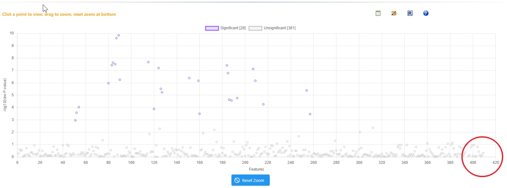This screenshot has height=188, width=507.
Task: Open the blue help question icon
Action: click(x=426, y=13)
